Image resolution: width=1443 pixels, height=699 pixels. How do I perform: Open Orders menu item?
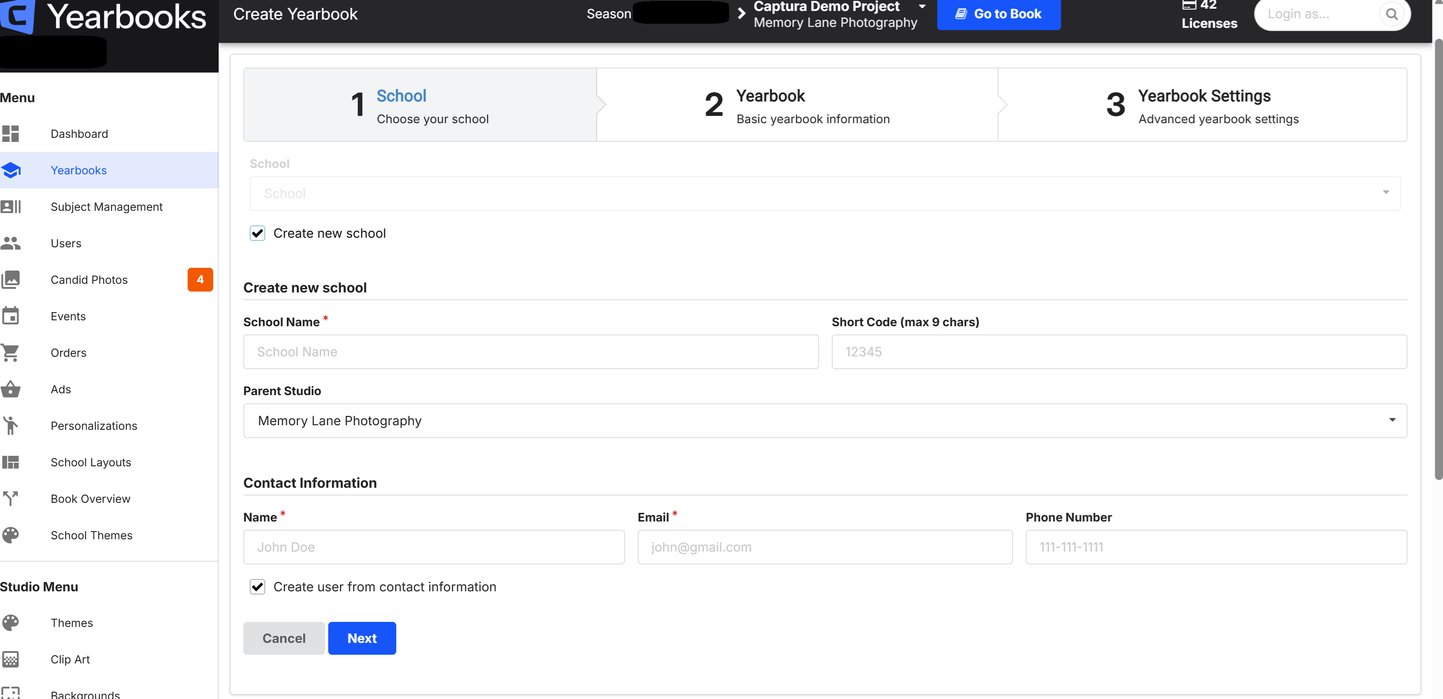tap(109, 353)
